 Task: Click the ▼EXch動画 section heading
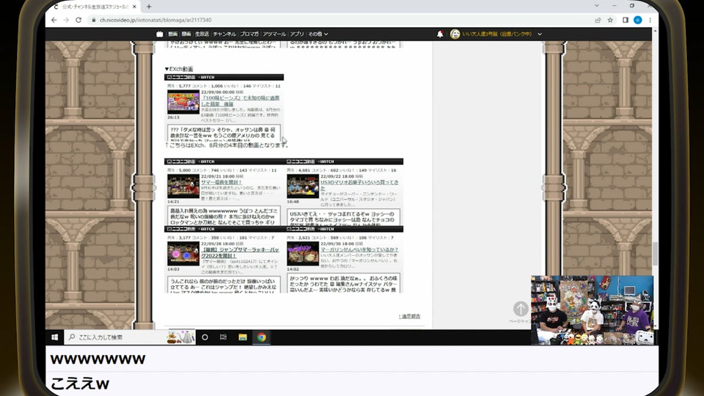tap(179, 69)
